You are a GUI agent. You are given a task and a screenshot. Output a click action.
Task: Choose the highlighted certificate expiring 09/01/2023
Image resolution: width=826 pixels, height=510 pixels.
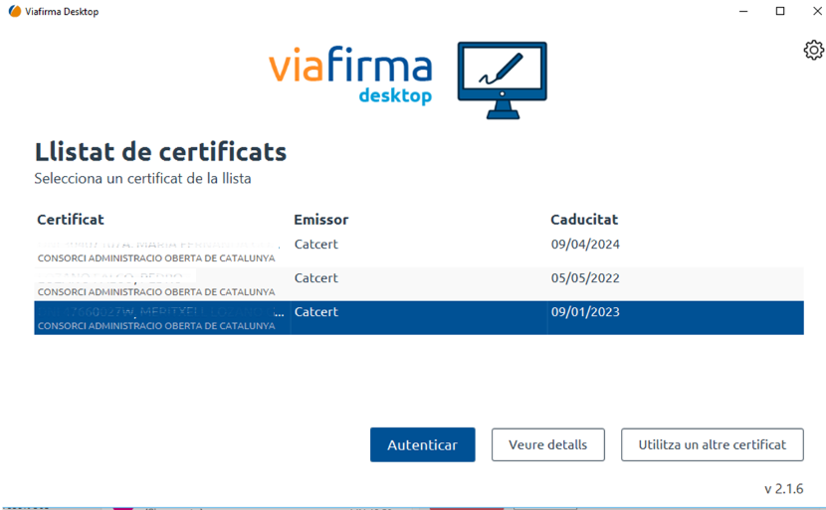pyautogui.click(x=585, y=312)
